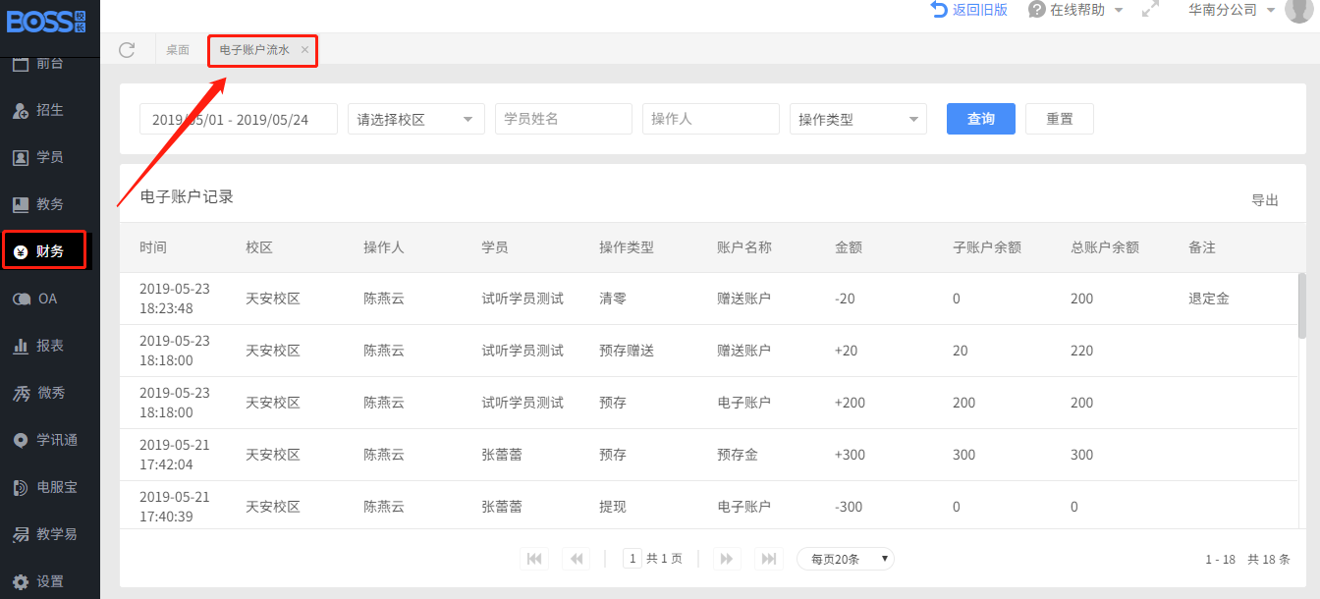Screen dimensions: 1320x599
Task: Select the 财务 finance yen icon
Action: (21, 252)
